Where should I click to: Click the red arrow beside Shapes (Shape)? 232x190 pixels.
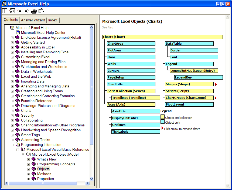(216, 84)
